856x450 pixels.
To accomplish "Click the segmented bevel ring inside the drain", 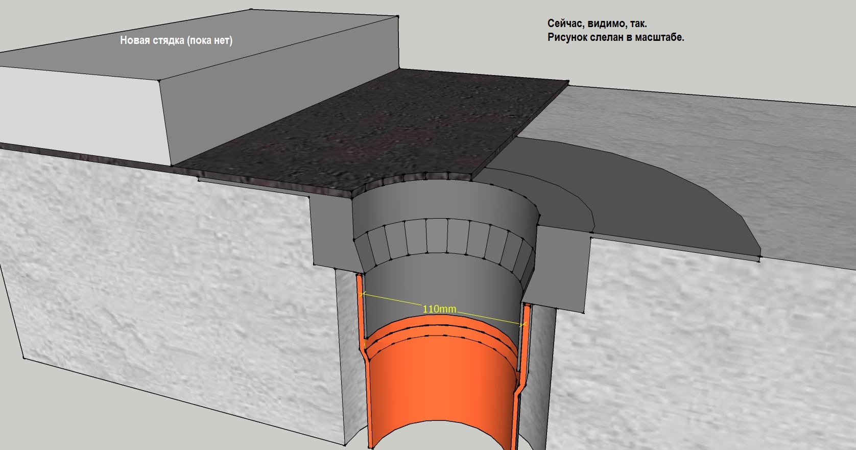I will 444,240.
